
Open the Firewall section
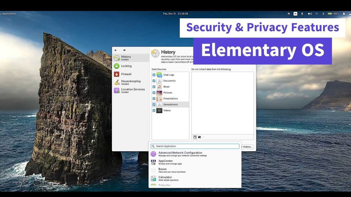pos(131,74)
